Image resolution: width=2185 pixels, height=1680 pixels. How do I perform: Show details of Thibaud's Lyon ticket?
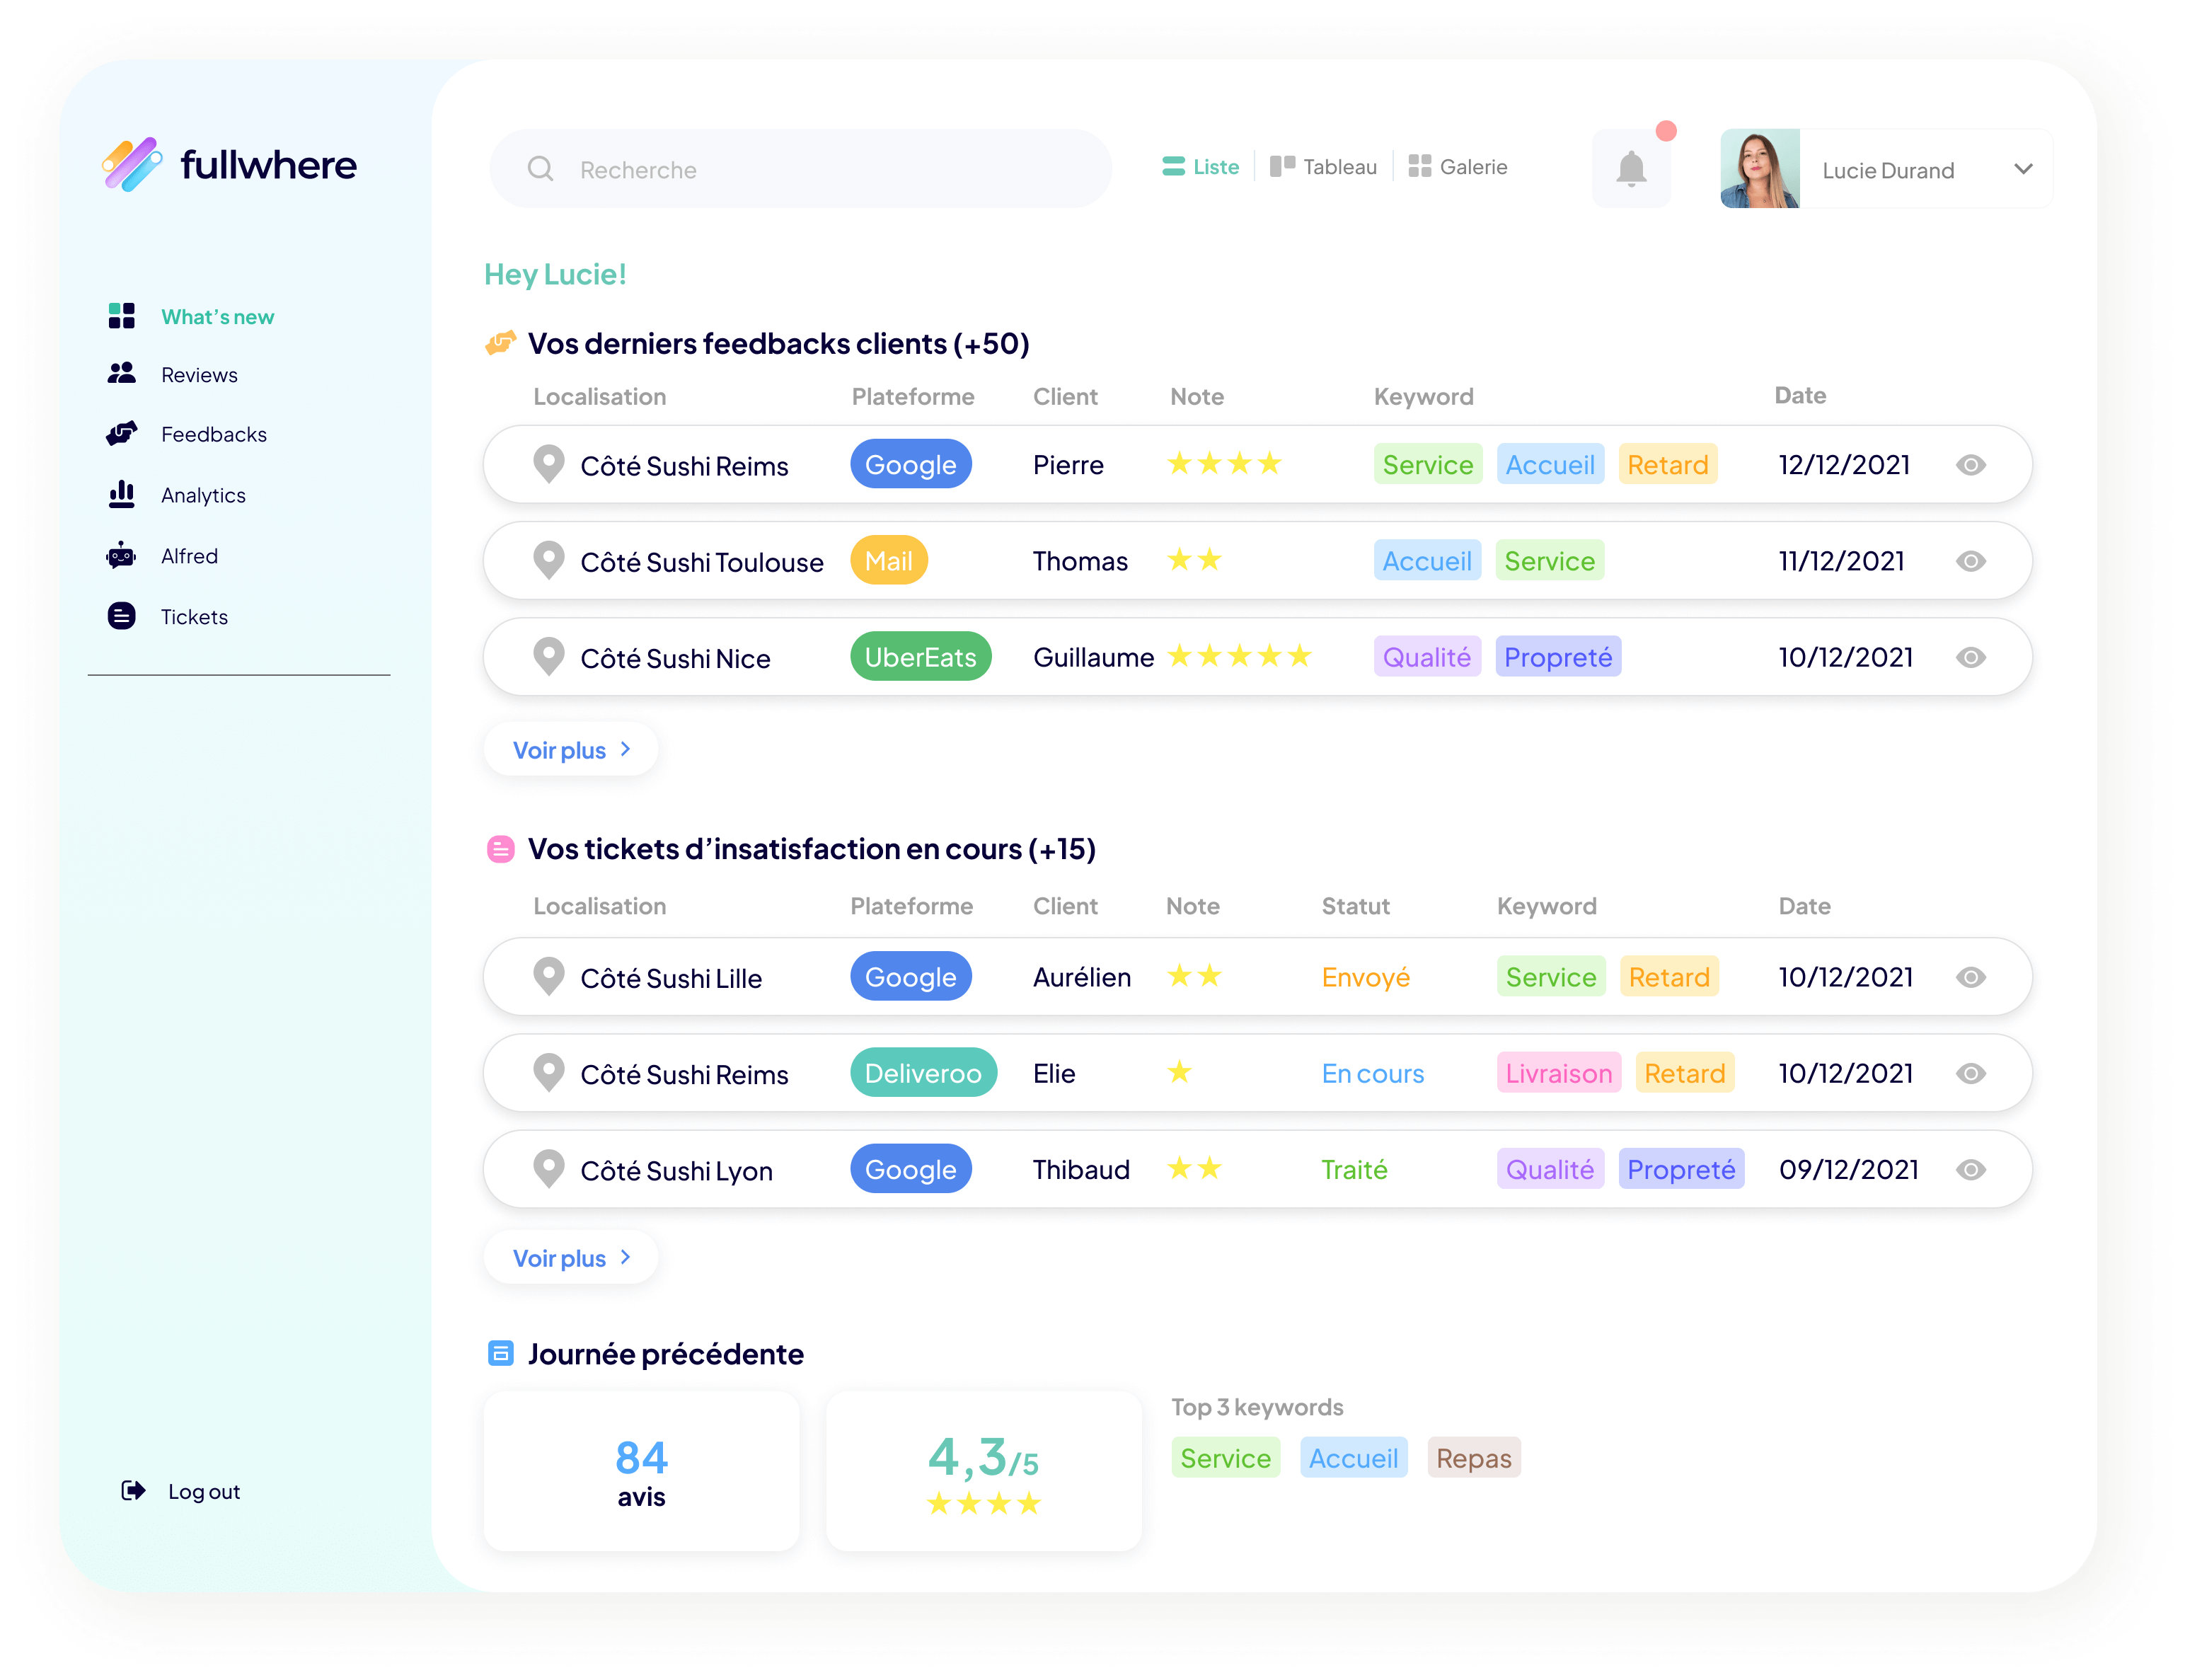pyautogui.click(x=1970, y=1170)
